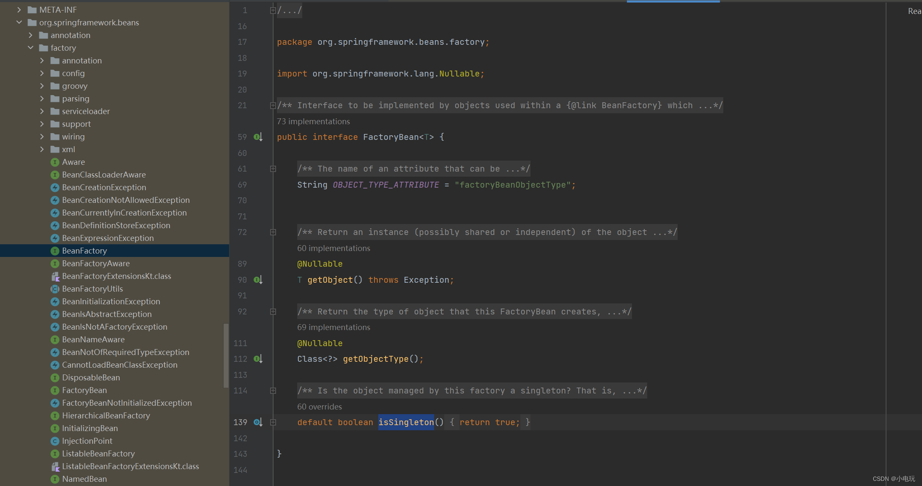
Task: Select InitializingBean in the tree
Action: pyautogui.click(x=90, y=428)
